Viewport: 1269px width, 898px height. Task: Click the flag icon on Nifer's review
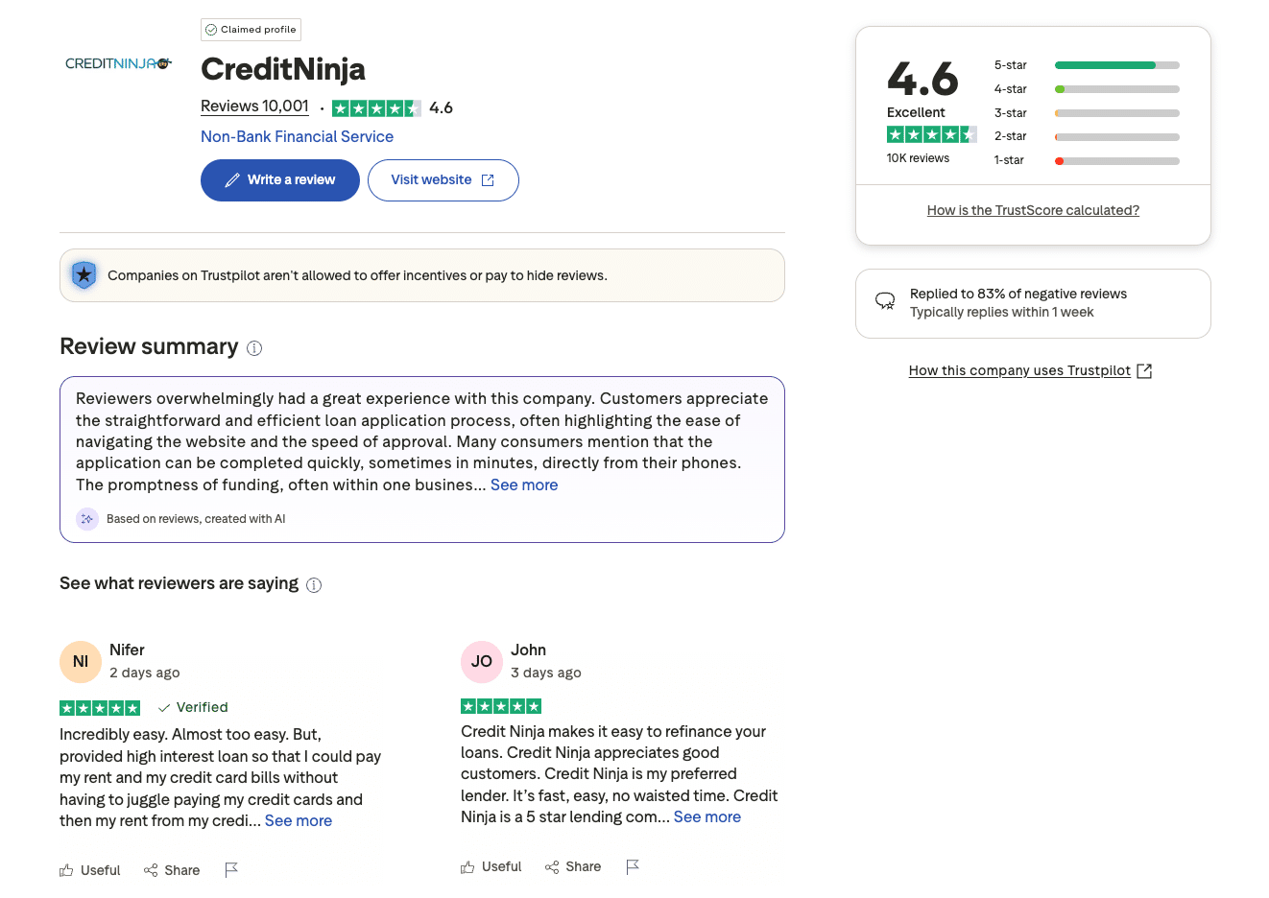(x=231, y=869)
